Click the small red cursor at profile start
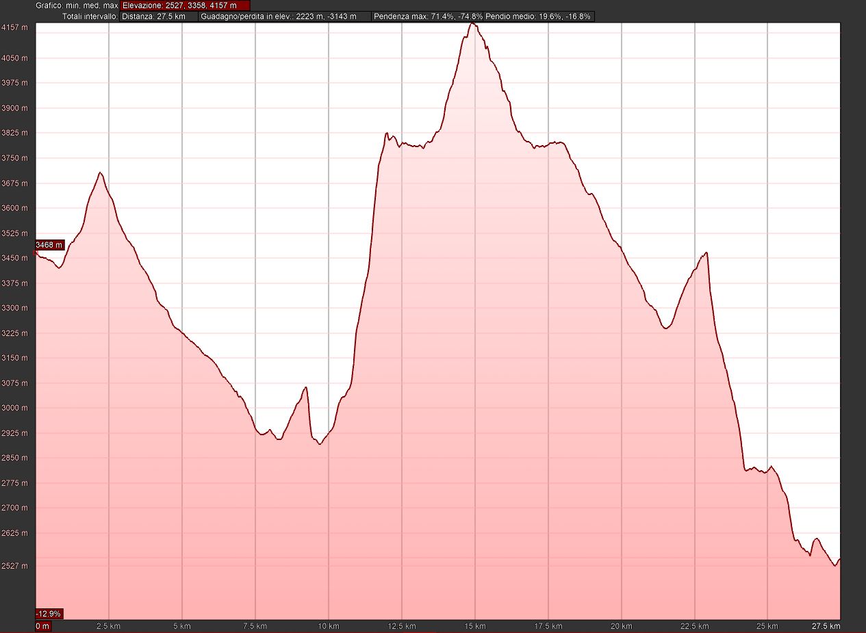This screenshot has width=866, height=633. (x=36, y=253)
